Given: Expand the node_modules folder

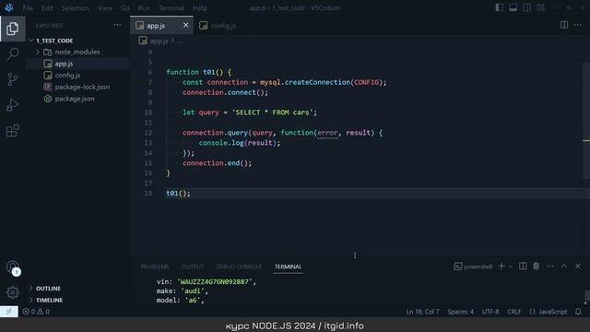Looking at the screenshot, I should 77,52.
